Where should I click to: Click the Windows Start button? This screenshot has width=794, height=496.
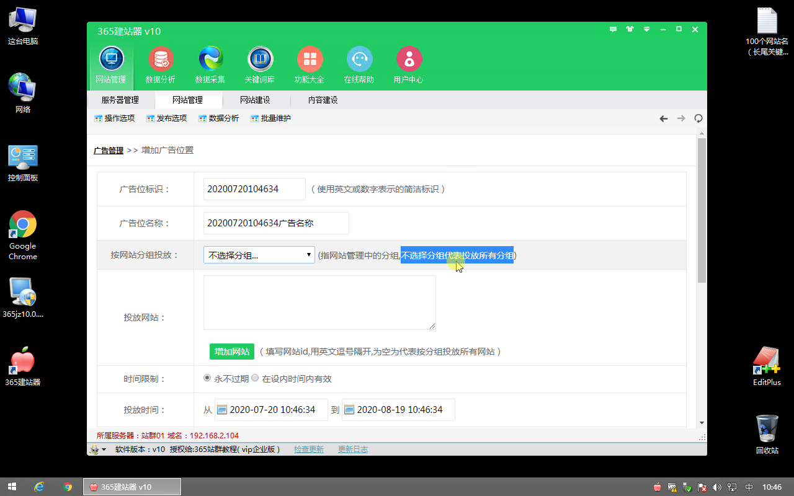12,487
